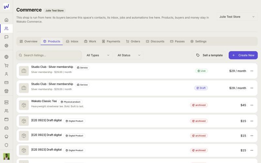This screenshot has width=261, height=163.
Task: Switch to the Orders tab
Action: [133, 41]
